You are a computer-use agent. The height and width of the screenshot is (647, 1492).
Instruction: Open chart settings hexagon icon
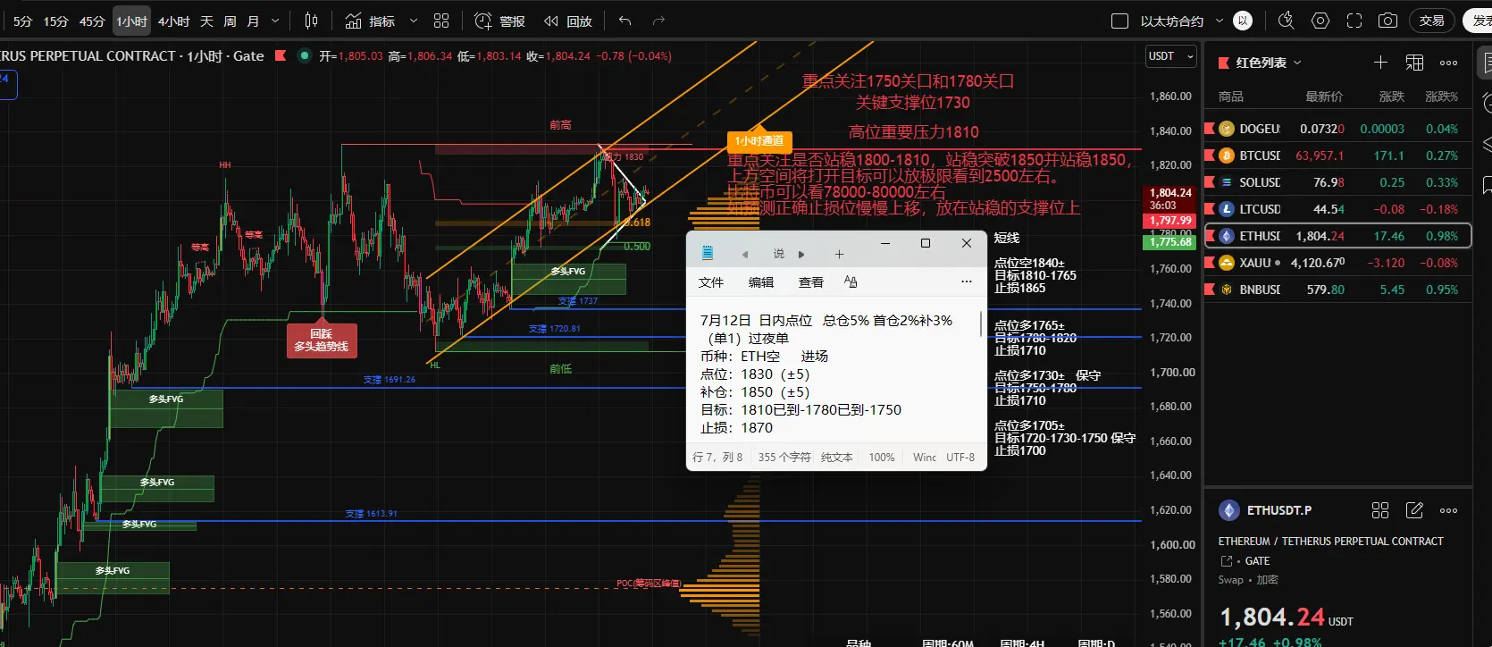[x=1320, y=21]
